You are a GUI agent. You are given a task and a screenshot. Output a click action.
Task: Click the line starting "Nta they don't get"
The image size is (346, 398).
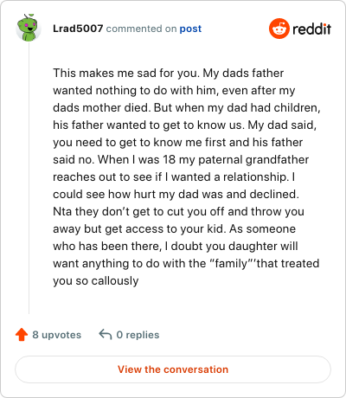pos(178,211)
